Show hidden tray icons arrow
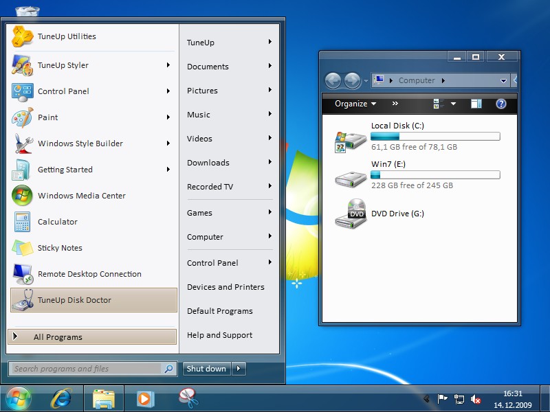550x412 pixels. tap(426, 399)
